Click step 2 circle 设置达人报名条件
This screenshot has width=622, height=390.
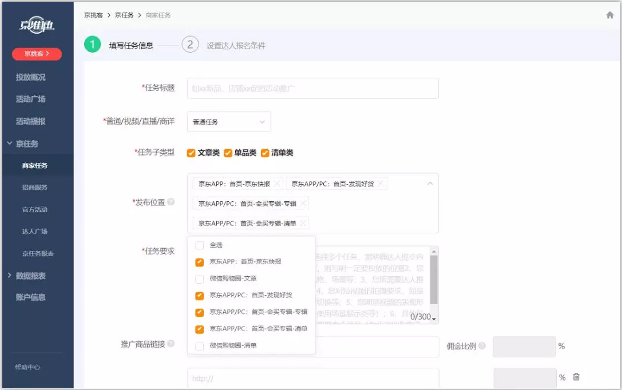pos(190,45)
